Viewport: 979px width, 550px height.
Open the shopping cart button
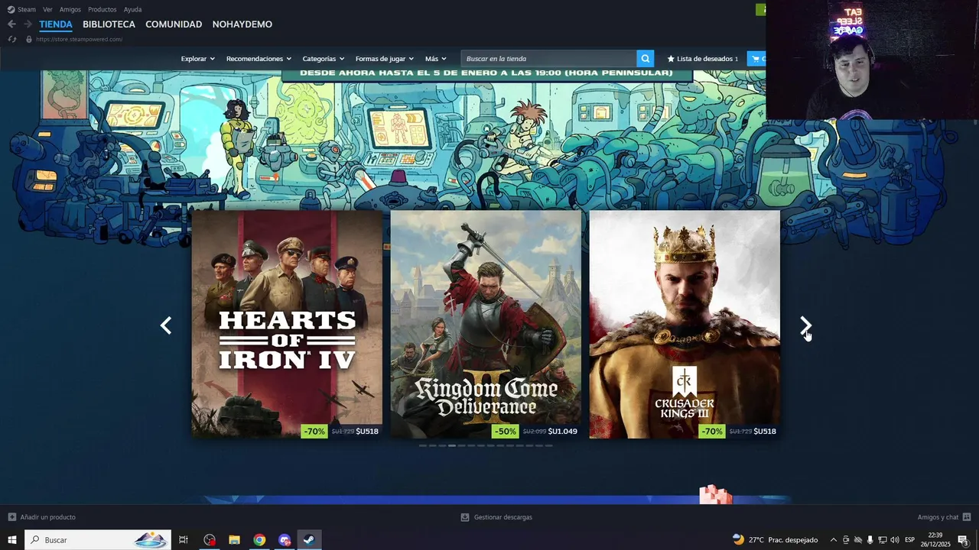point(756,58)
